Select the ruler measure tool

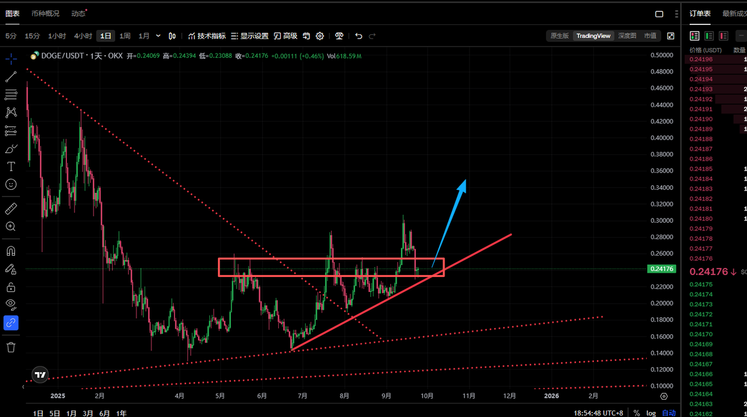click(11, 208)
